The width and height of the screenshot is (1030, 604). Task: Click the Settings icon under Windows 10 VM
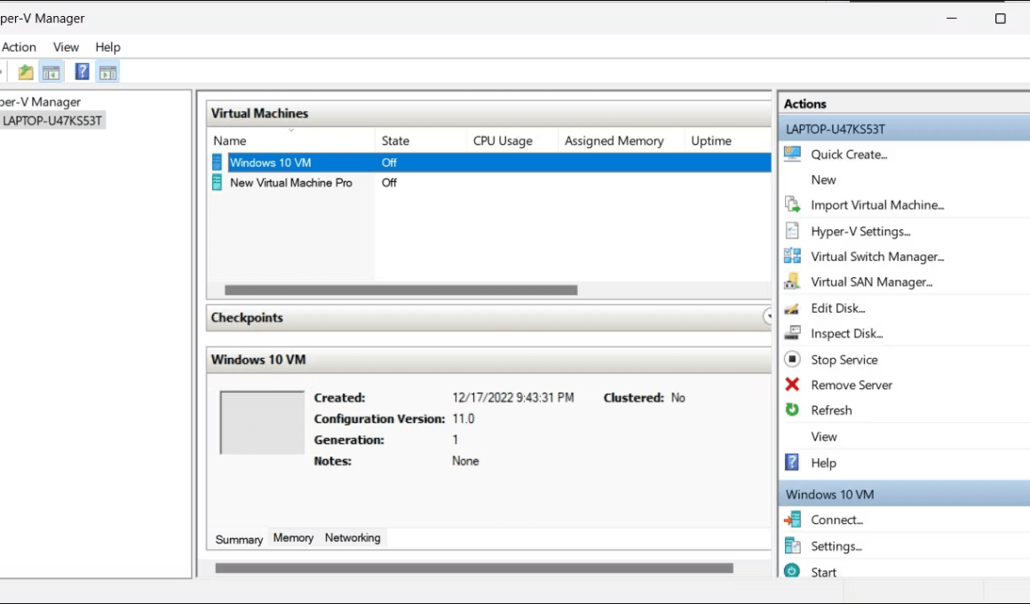[792, 545]
